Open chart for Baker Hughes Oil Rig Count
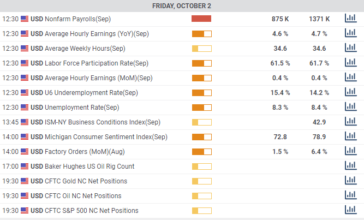Screen dimensions: 364x220 pyautogui.click(x=350, y=166)
